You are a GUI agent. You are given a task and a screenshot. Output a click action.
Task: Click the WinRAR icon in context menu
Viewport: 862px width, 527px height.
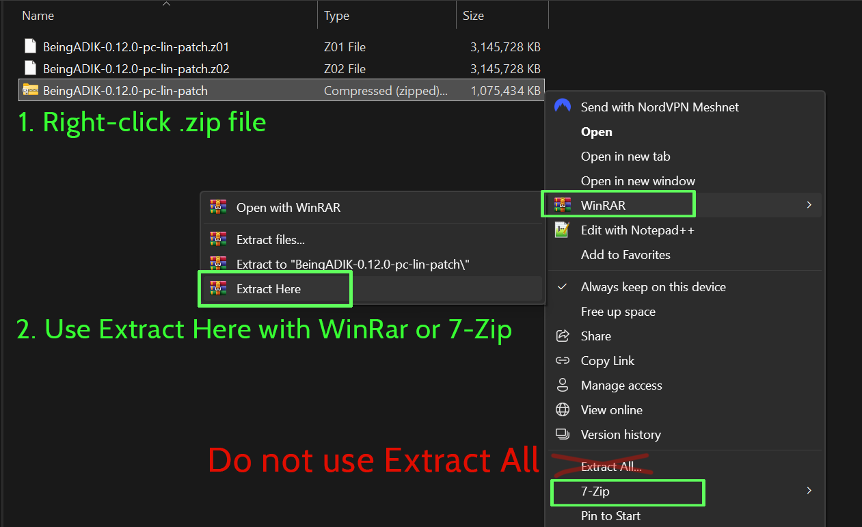563,205
